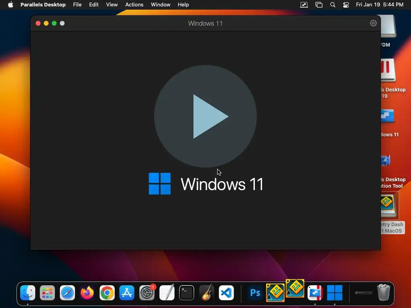Open App Store from the Dock

point(127,292)
